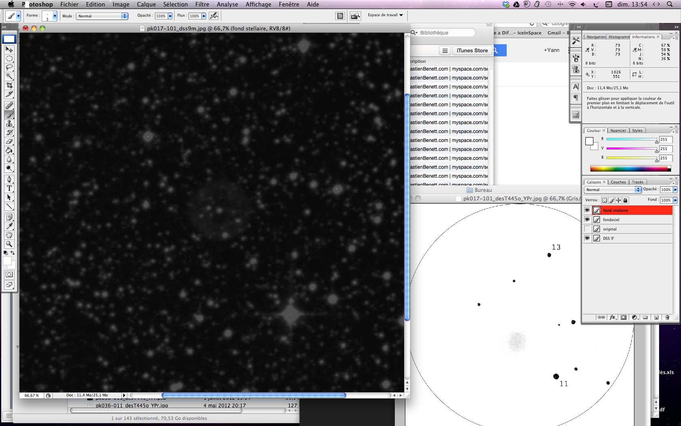Viewport: 681px width, 426px height.
Task: Select the Eraser tool
Action: click(x=9, y=142)
